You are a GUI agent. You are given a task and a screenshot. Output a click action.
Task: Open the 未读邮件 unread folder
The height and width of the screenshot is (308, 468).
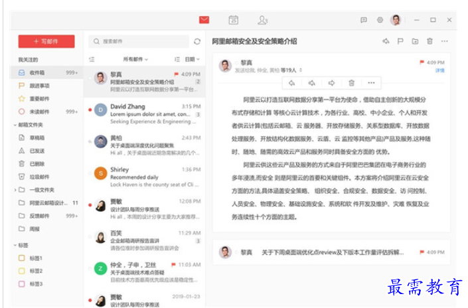pyautogui.click(x=47, y=112)
